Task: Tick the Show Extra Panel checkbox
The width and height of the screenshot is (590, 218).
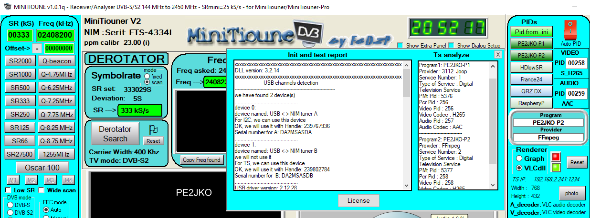Action: pyautogui.click(x=401, y=46)
